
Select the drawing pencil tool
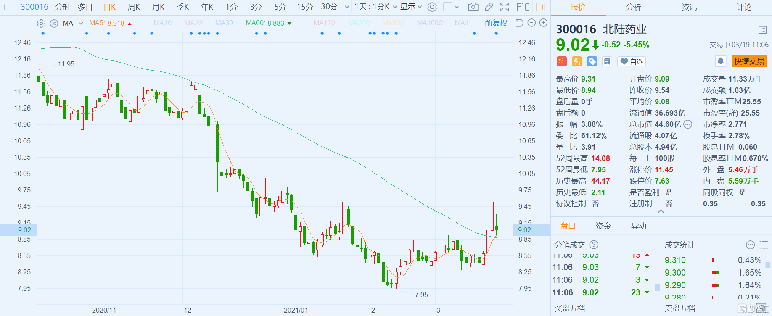point(489,7)
